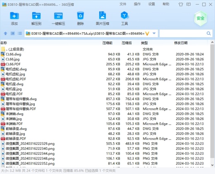
Task: Open the 操作 (Operations) menu
Action: point(137,4)
